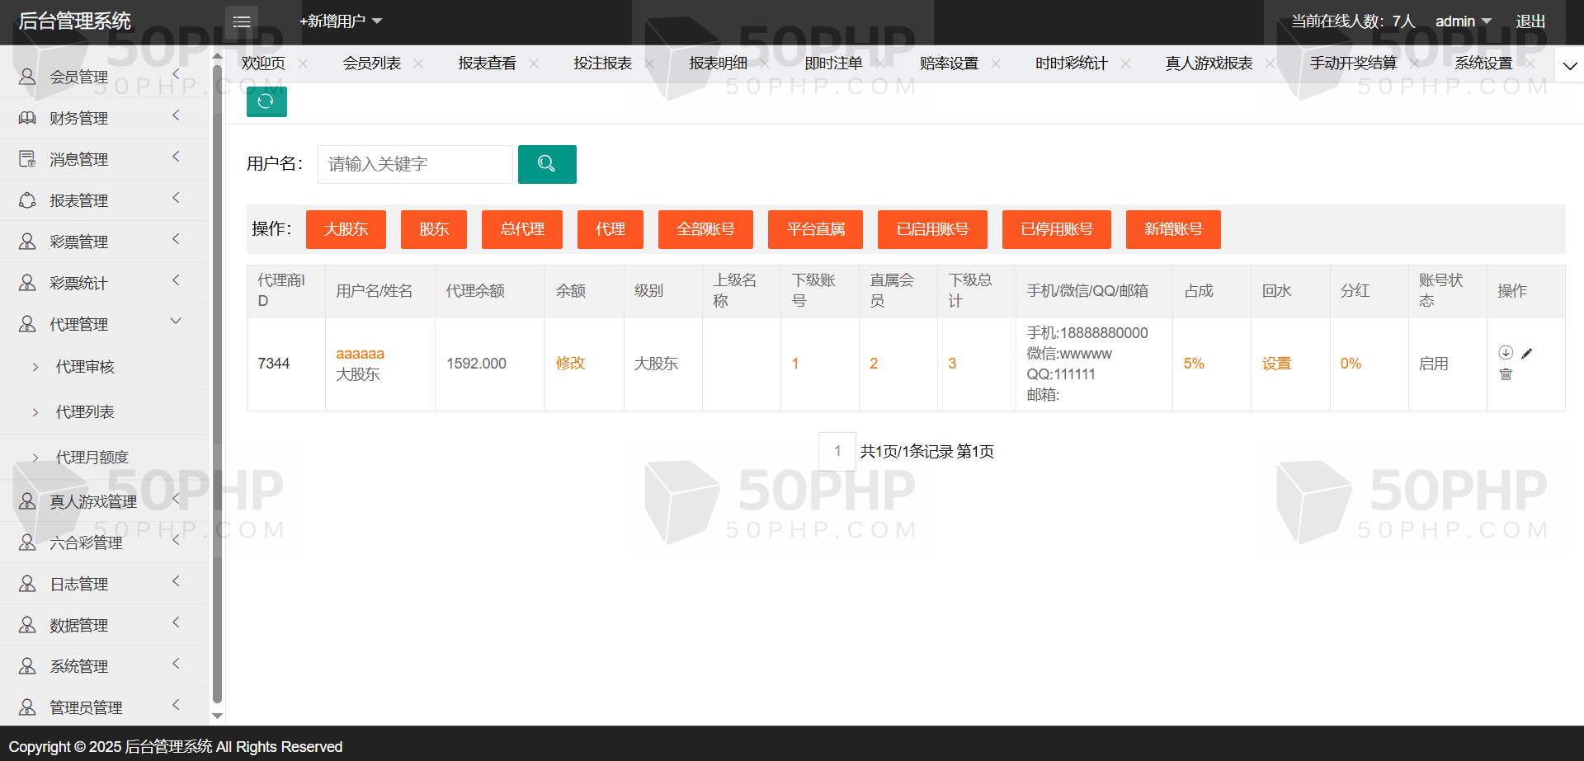Filter by 已停用账号 button
Viewport: 1584px width, 761px height.
(x=1056, y=229)
